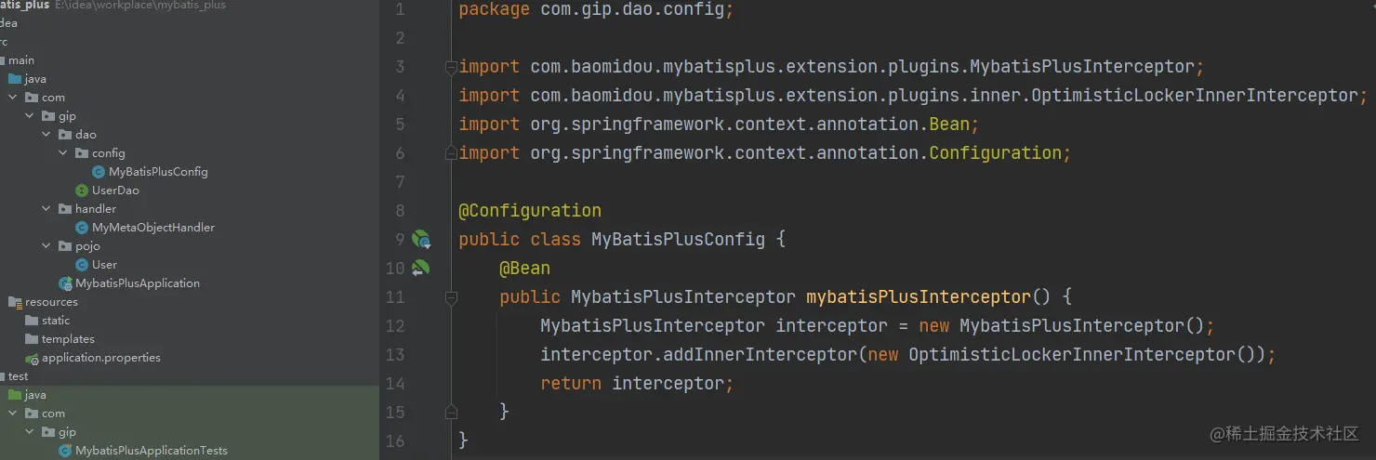This screenshot has height=460, width=1376.
Task: Click the User class icon under pojo
Action: [82, 265]
